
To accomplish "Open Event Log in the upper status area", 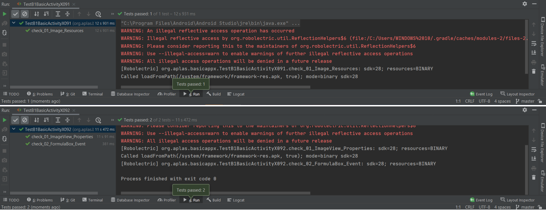I will pyautogui.click(x=481, y=94).
